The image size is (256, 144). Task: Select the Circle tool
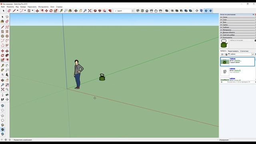coord(2,36)
